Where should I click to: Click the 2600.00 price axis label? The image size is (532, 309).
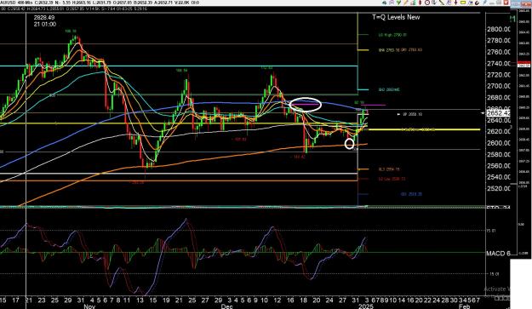[499, 143]
